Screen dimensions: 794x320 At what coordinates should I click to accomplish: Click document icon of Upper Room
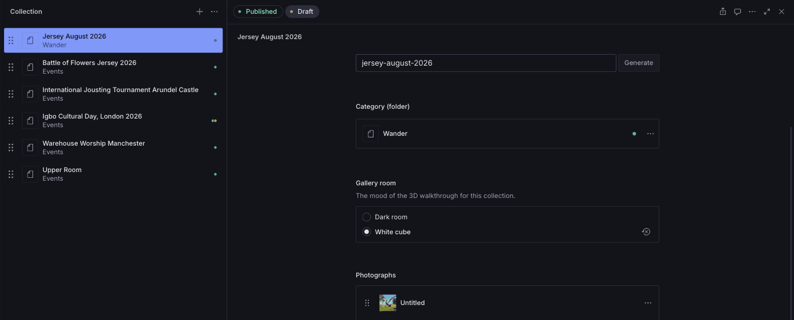pos(30,174)
